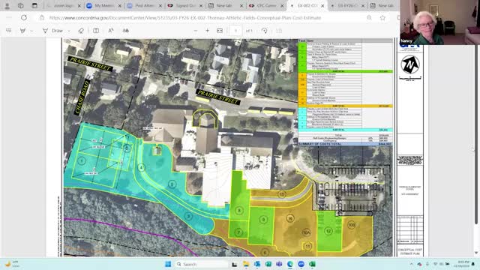This screenshot has height=270, width=480.
Task: Select the Erase tool
Action: 81,31
